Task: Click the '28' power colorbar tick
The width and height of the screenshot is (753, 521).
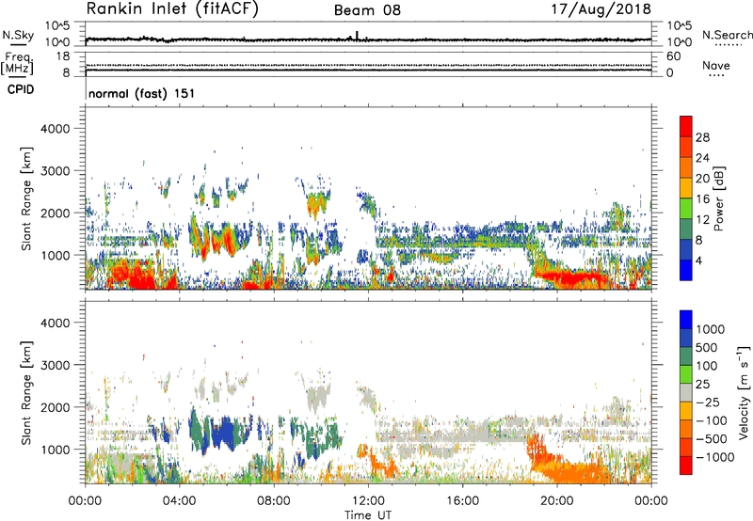Action: pyautogui.click(x=702, y=137)
